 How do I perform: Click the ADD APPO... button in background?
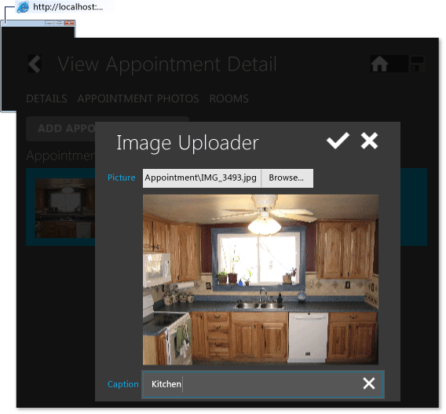click(x=61, y=129)
